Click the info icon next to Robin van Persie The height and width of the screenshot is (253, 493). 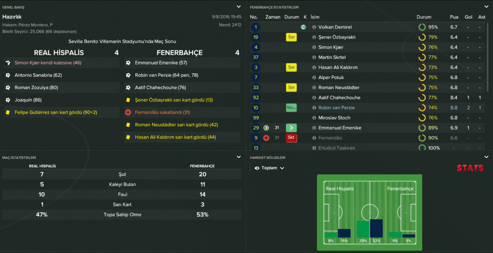314,108
